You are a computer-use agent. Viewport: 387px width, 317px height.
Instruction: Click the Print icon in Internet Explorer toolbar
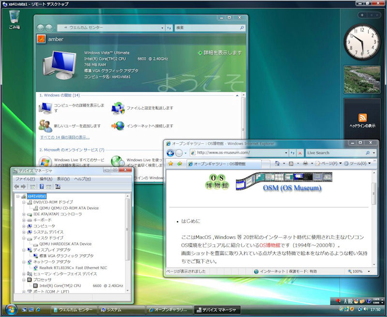coord(305,164)
